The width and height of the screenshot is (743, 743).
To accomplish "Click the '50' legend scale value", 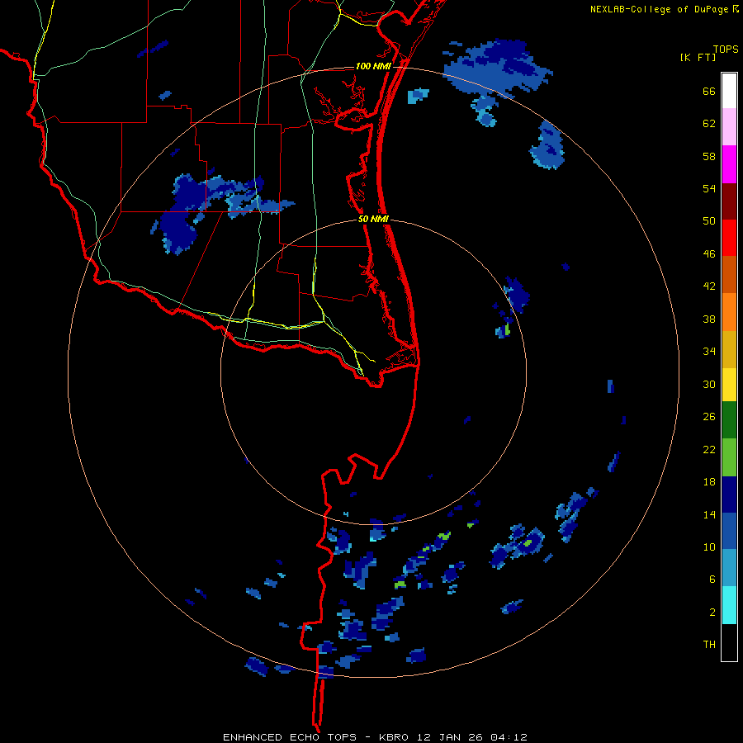I will click(709, 221).
